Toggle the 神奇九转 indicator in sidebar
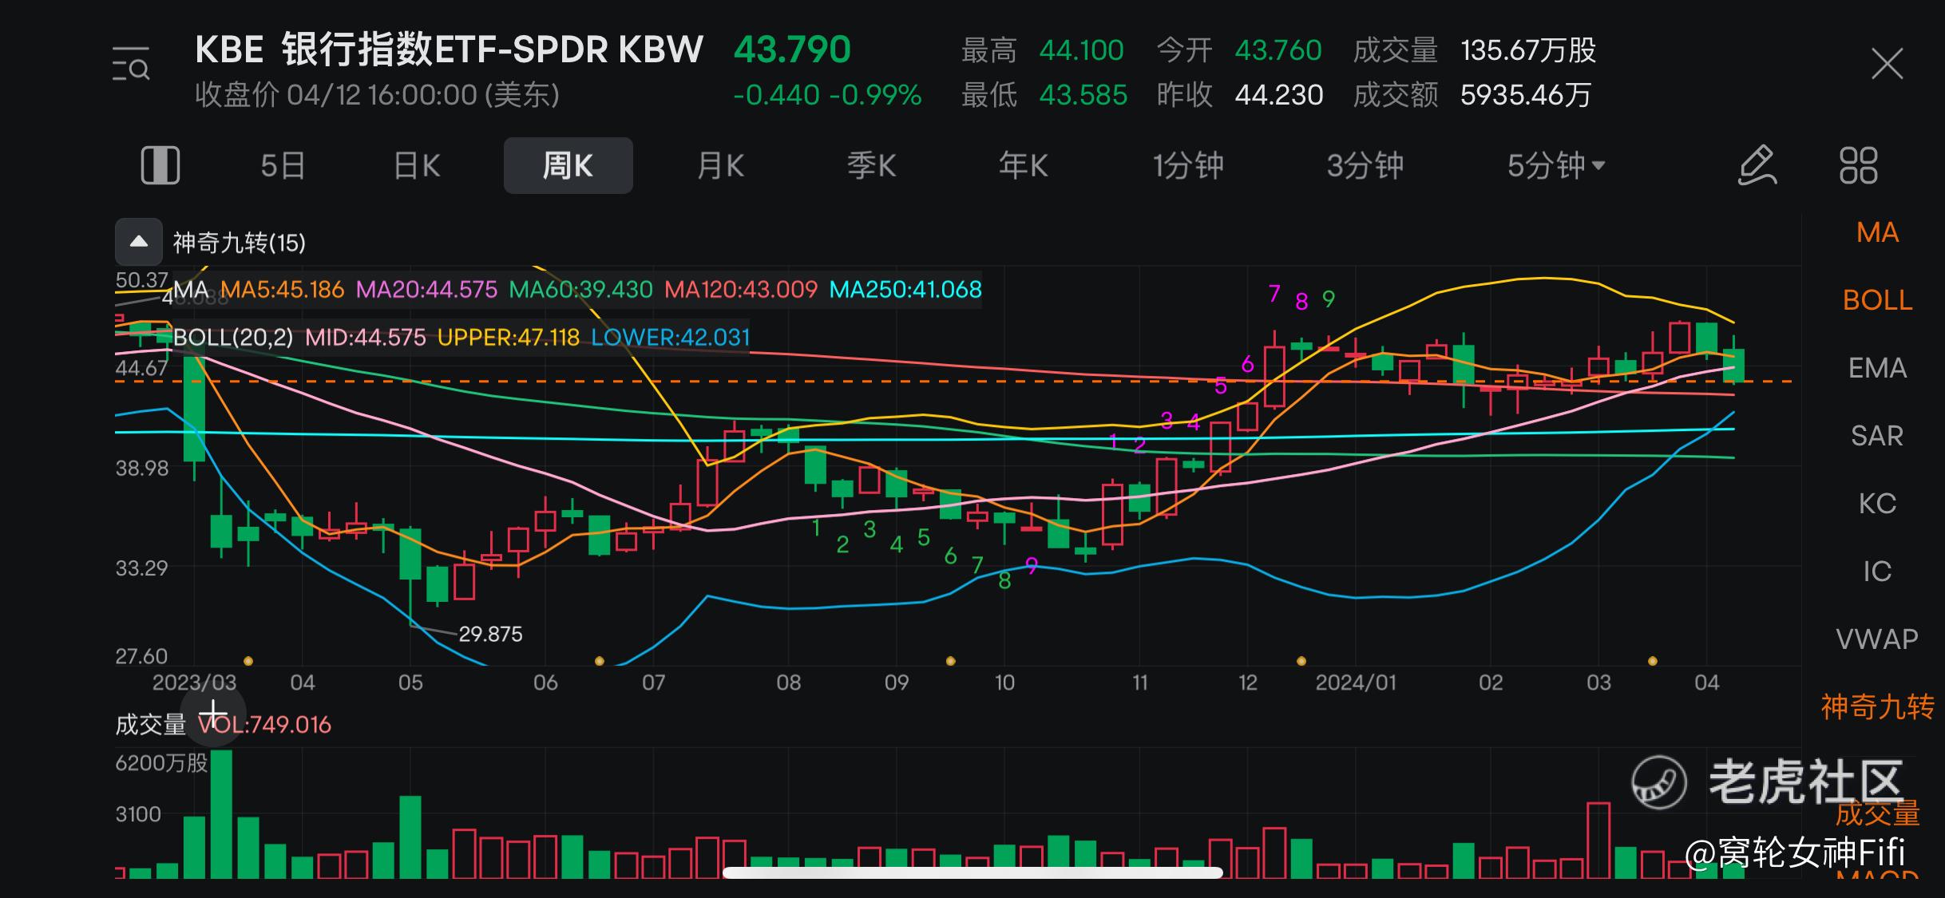This screenshot has height=898, width=1945. pyautogui.click(x=1877, y=707)
